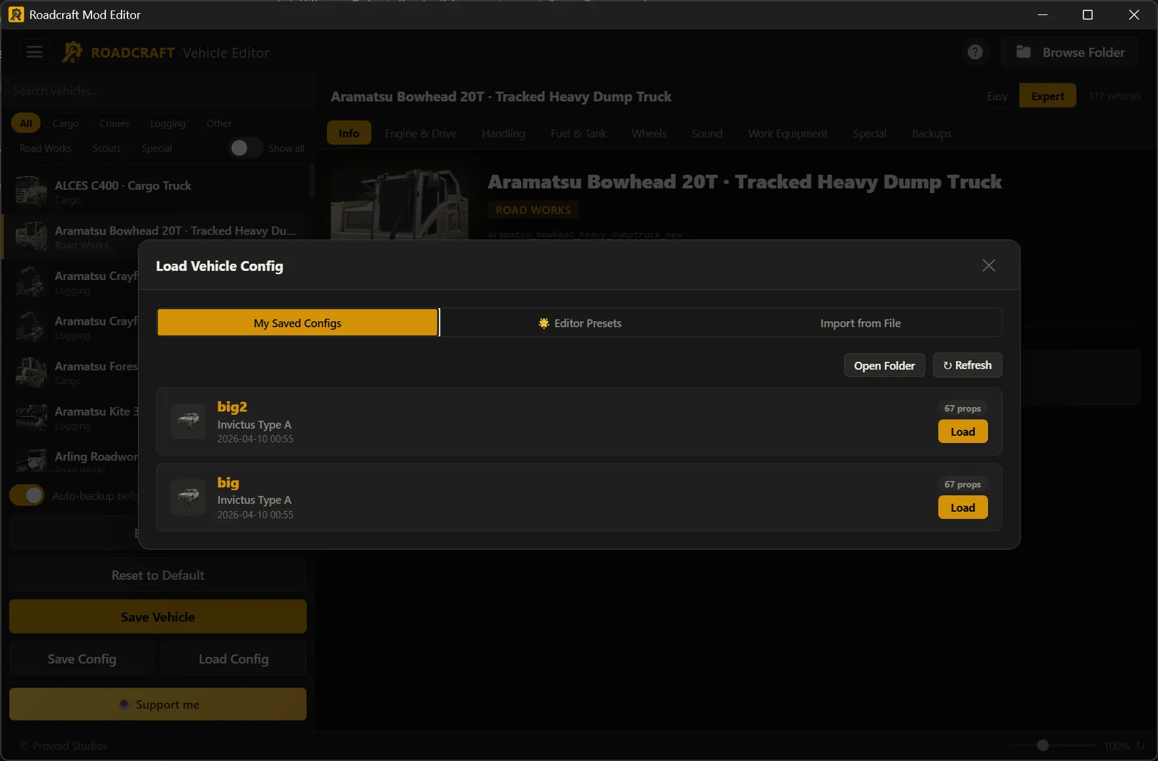The width and height of the screenshot is (1158, 761).
Task: Click the Arling Roadworker vehicle thumbnail
Action: 31,460
